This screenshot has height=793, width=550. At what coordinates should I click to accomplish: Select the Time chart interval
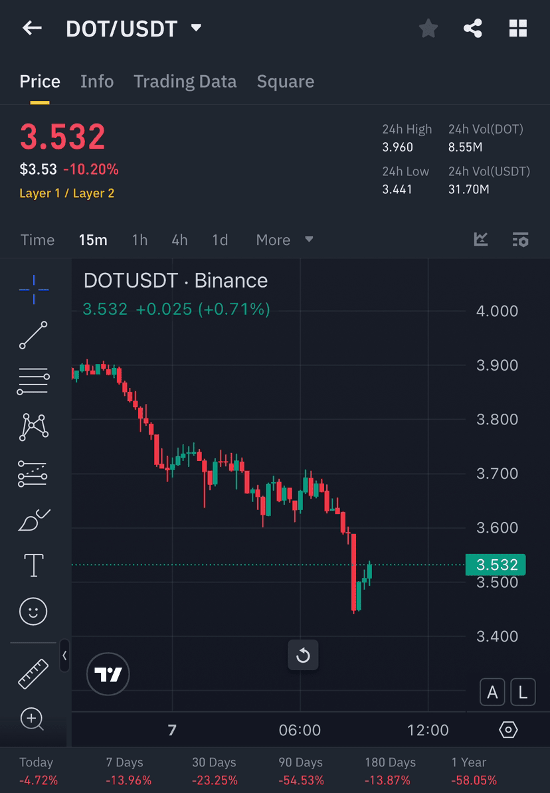[x=37, y=240]
